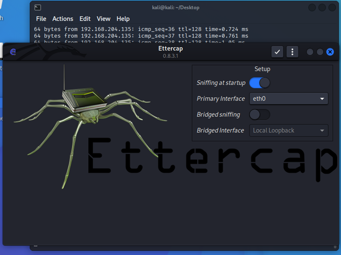The width and height of the screenshot is (341, 255).
Task: Open the Bridged Interface Local Loopback dropdown
Action: coord(288,130)
